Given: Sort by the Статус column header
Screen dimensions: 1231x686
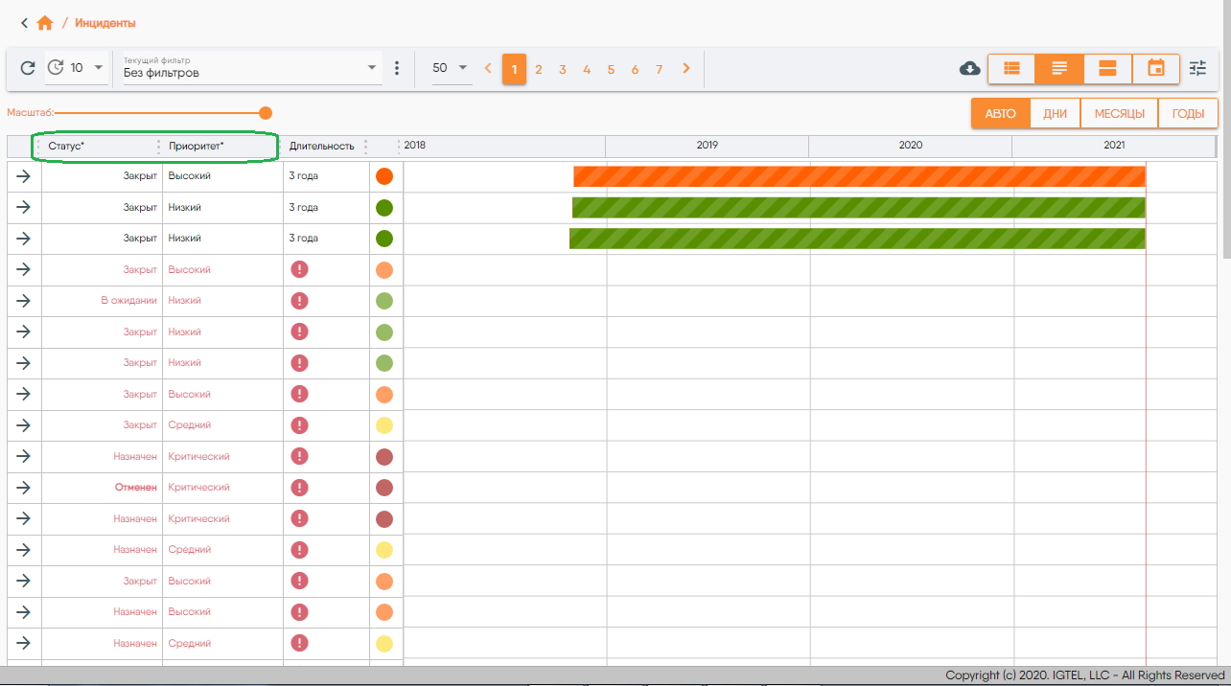Looking at the screenshot, I should (100, 147).
